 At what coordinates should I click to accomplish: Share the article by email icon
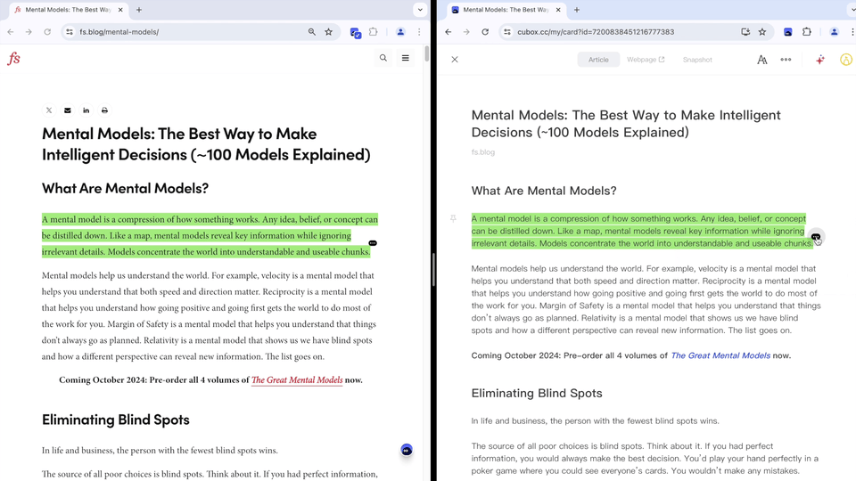[x=68, y=110]
